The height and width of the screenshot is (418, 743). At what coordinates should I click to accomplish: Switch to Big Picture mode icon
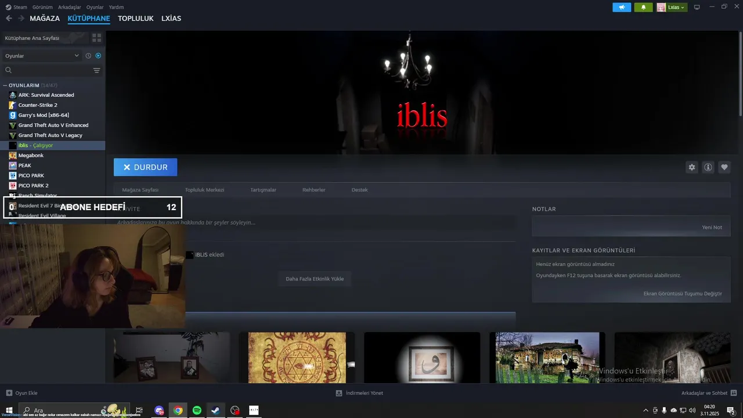tap(697, 7)
